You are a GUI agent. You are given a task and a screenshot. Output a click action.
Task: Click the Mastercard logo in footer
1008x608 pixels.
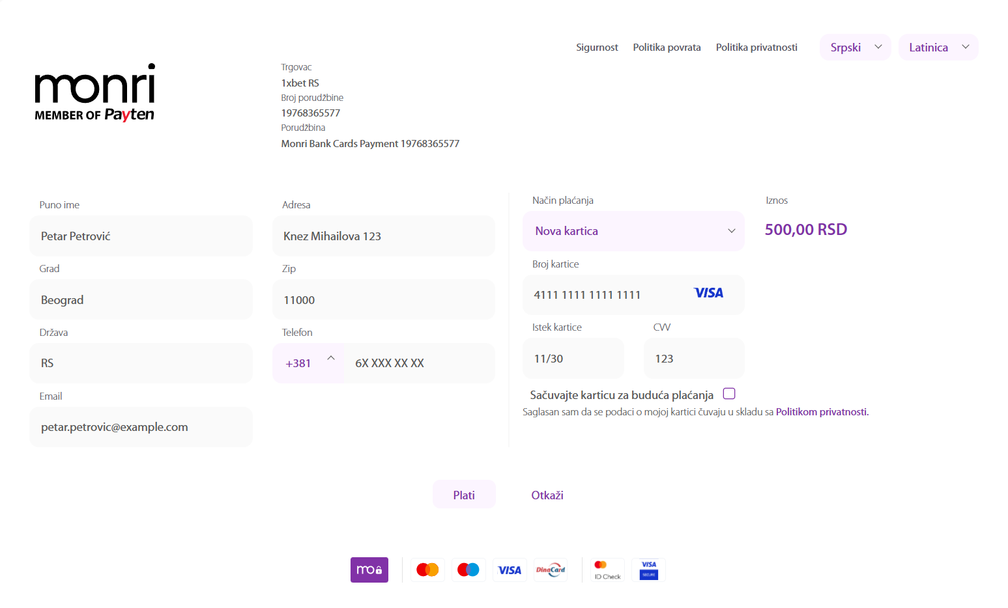(x=427, y=570)
